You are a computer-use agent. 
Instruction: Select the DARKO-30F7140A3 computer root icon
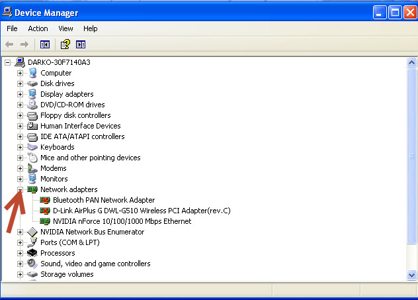[20, 62]
